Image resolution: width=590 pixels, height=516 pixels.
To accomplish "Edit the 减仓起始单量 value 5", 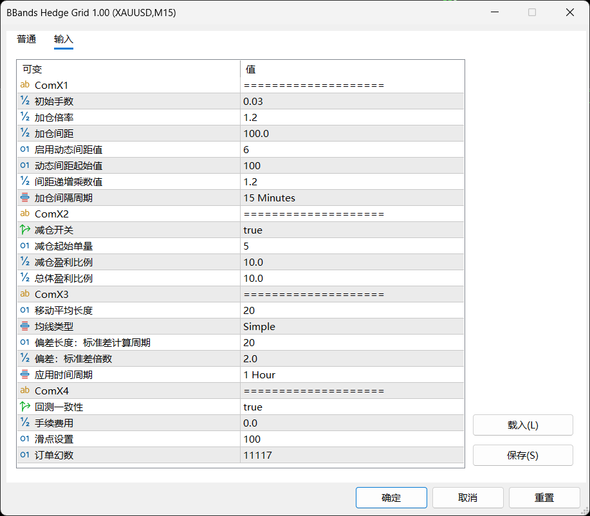I will pos(352,246).
